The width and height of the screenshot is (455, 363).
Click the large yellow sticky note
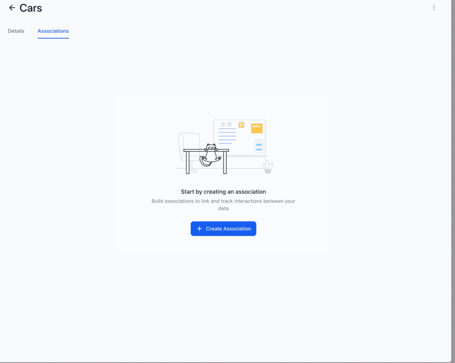(256, 128)
